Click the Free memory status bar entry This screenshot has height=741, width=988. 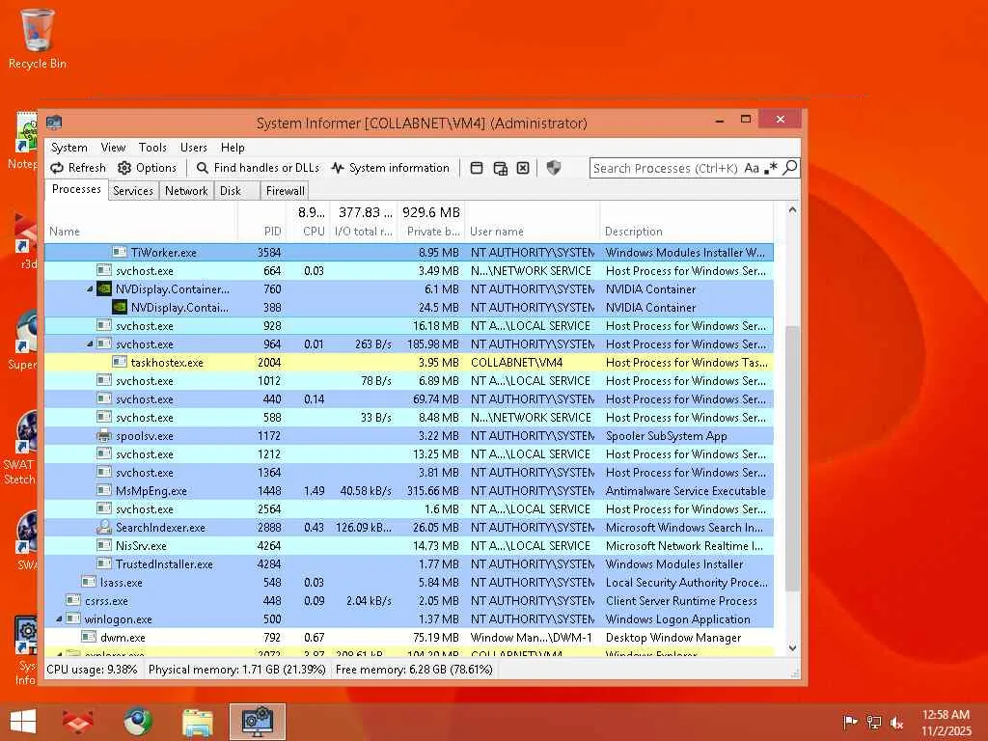[x=414, y=670]
